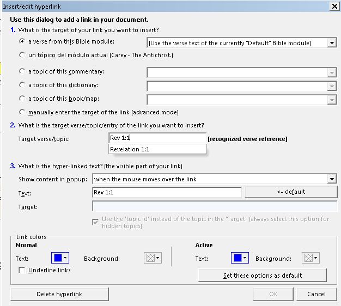341x306 pixels.
Task: Focus the Target verse/topic input field
Action: 157,138
